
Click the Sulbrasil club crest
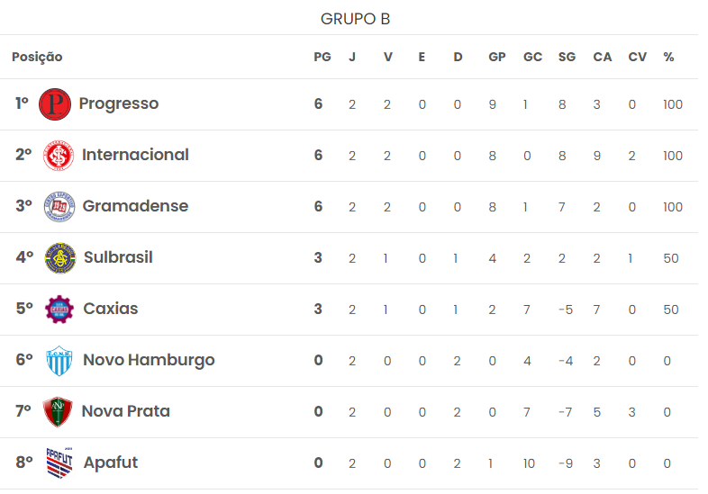[x=60, y=258]
